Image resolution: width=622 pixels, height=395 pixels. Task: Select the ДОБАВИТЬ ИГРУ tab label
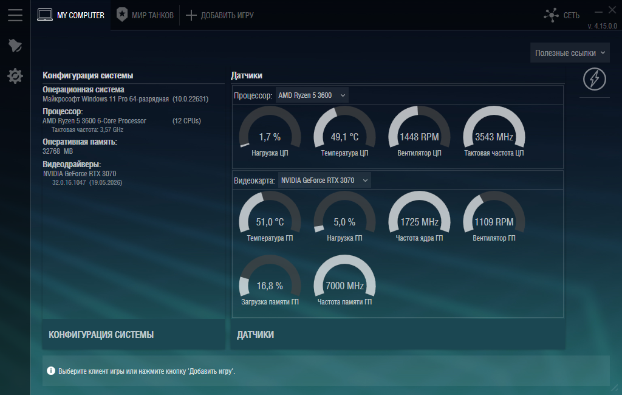227,15
